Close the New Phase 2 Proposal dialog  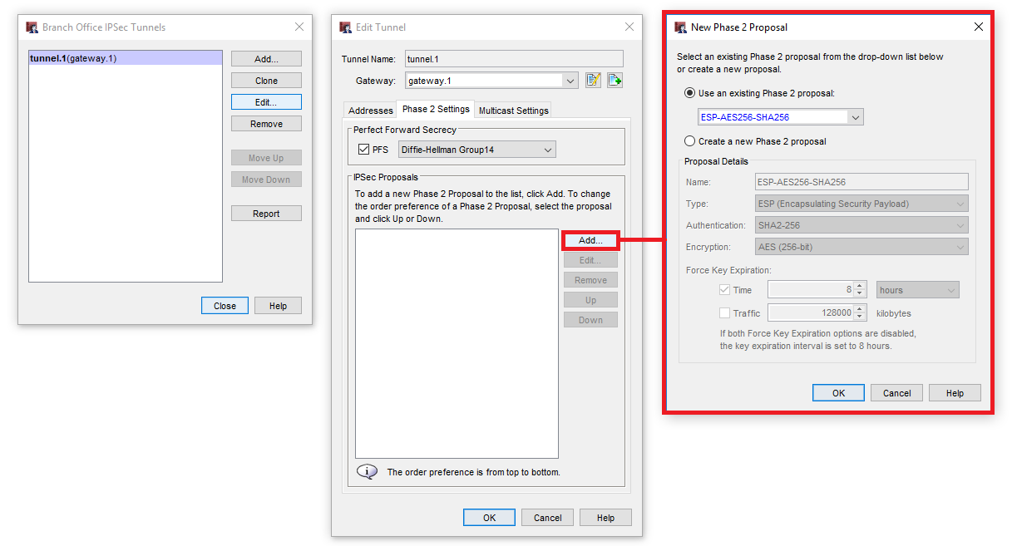pyautogui.click(x=978, y=27)
